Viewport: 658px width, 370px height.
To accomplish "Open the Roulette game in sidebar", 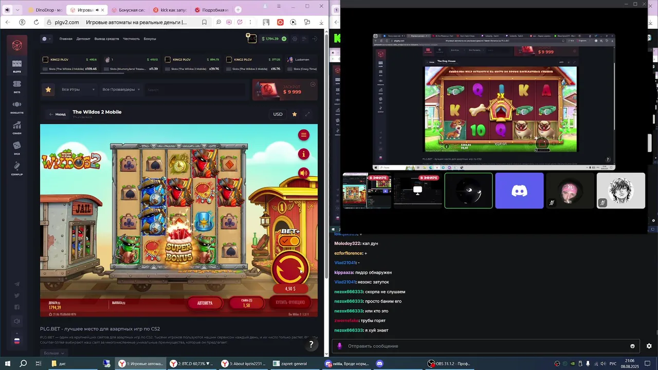I will coord(17,107).
